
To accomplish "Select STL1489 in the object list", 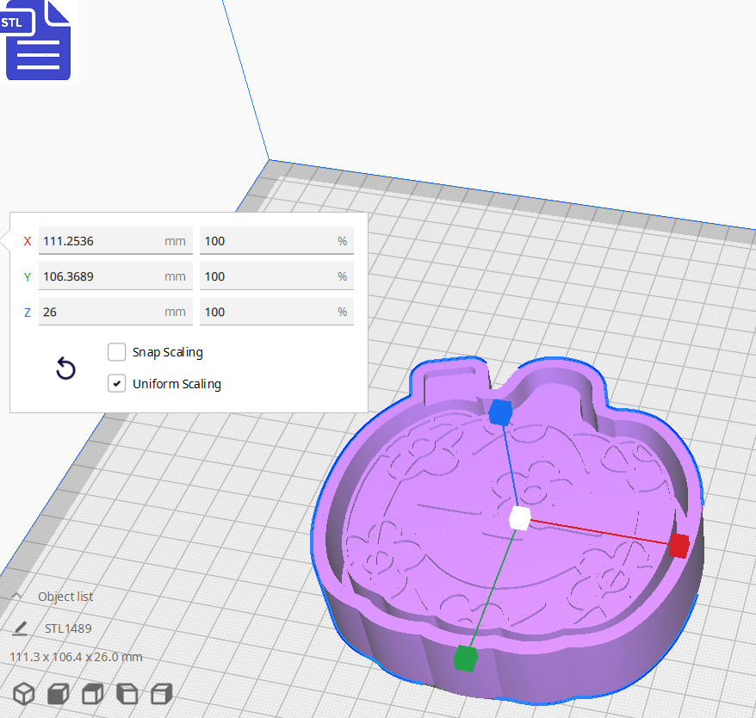I will 68,628.
